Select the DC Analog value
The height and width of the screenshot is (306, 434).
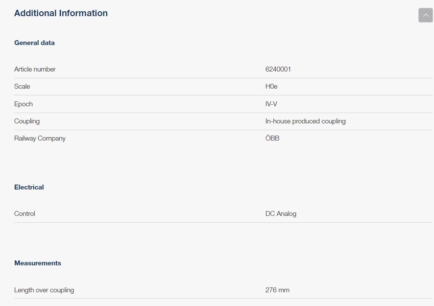click(281, 214)
